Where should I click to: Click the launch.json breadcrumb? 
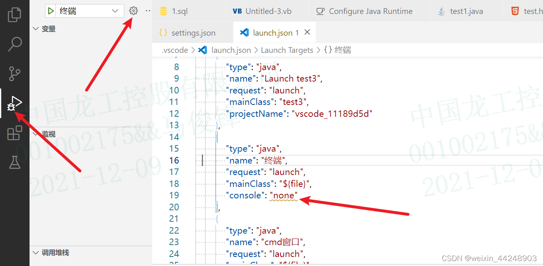click(x=231, y=50)
